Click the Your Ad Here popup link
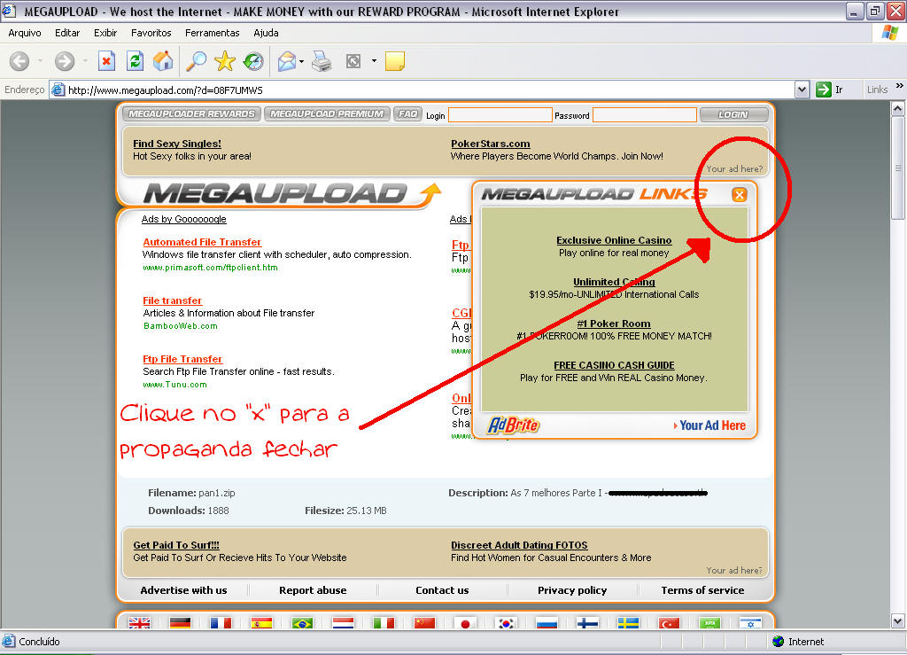The width and height of the screenshot is (907, 655). 709,425
